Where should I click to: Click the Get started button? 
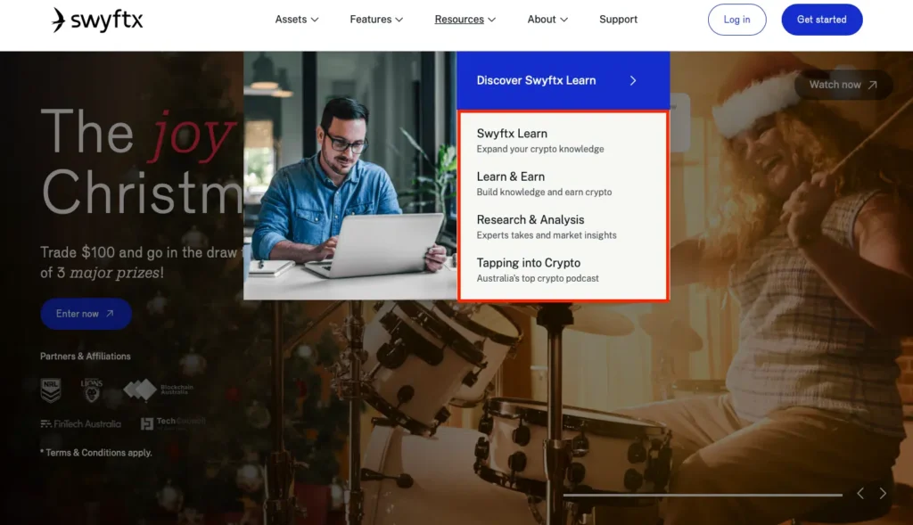821,20
